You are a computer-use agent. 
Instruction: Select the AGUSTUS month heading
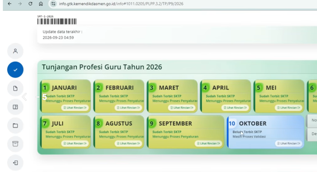(119, 124)
